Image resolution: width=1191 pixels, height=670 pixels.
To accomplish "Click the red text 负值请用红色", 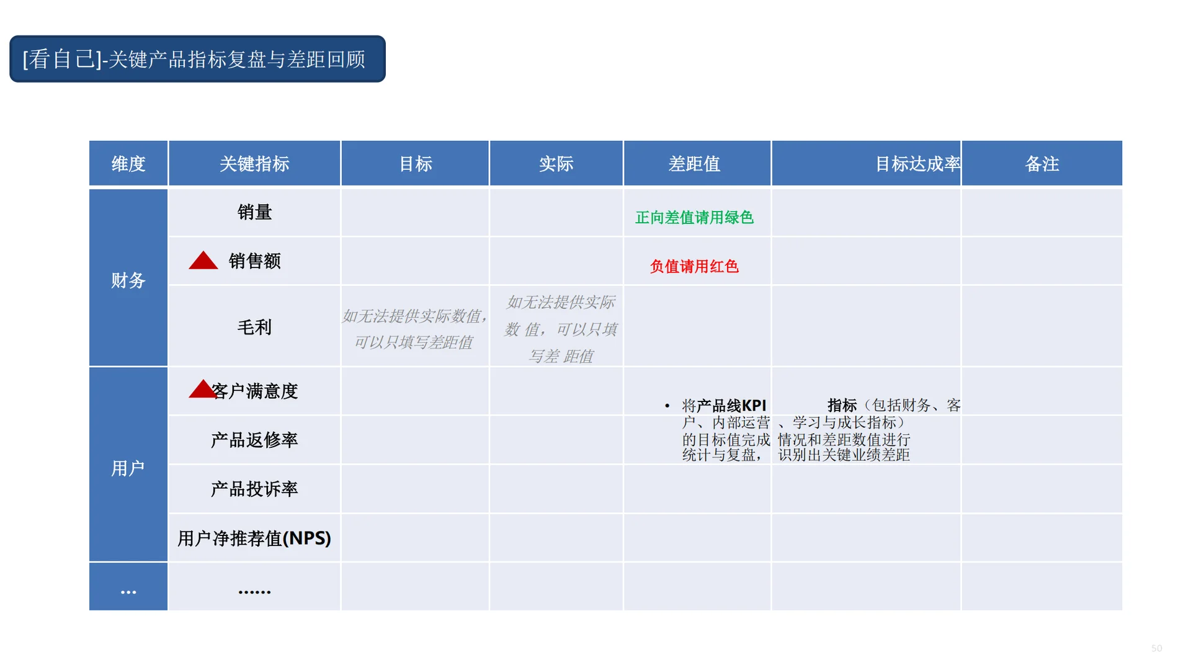I will (x=694, y=267).
